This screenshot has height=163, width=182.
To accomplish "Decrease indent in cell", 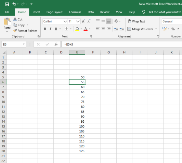I will point(116,29).
